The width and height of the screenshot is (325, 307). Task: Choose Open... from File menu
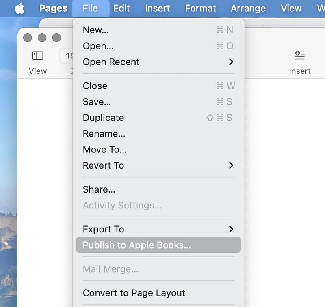click(158, 46)
